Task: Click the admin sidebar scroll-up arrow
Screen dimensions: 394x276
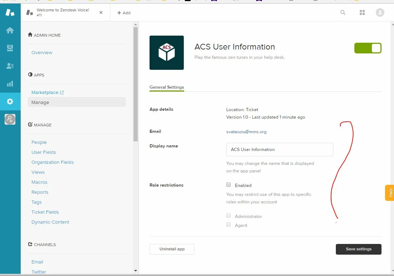Action: click(x=136, y=25)
